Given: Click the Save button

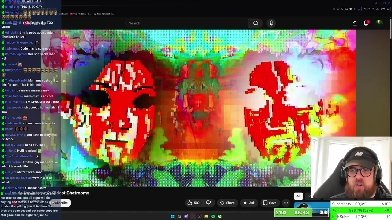Looking at the screenshot, I should [270, 203].
